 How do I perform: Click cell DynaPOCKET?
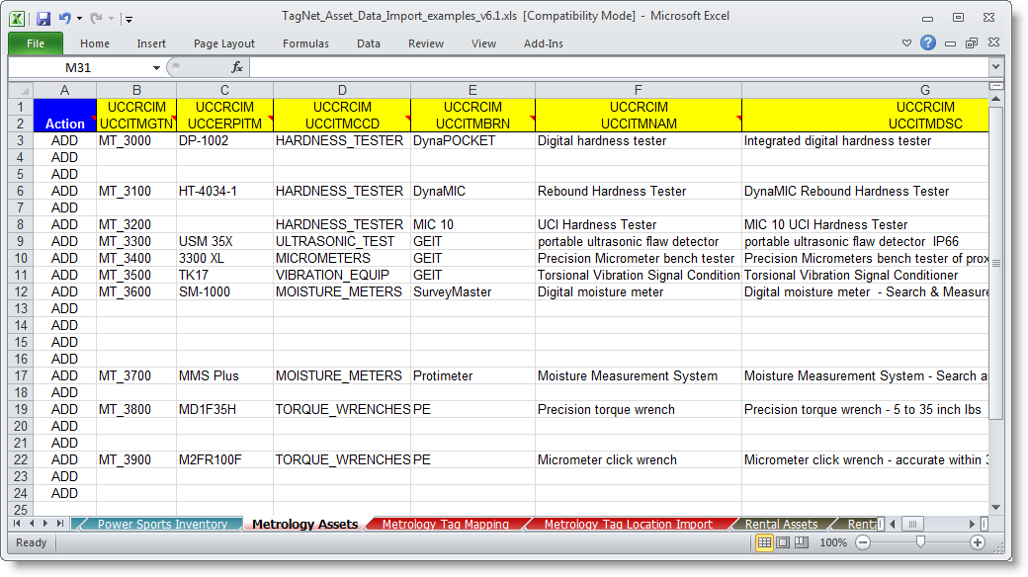click(472, 140)
